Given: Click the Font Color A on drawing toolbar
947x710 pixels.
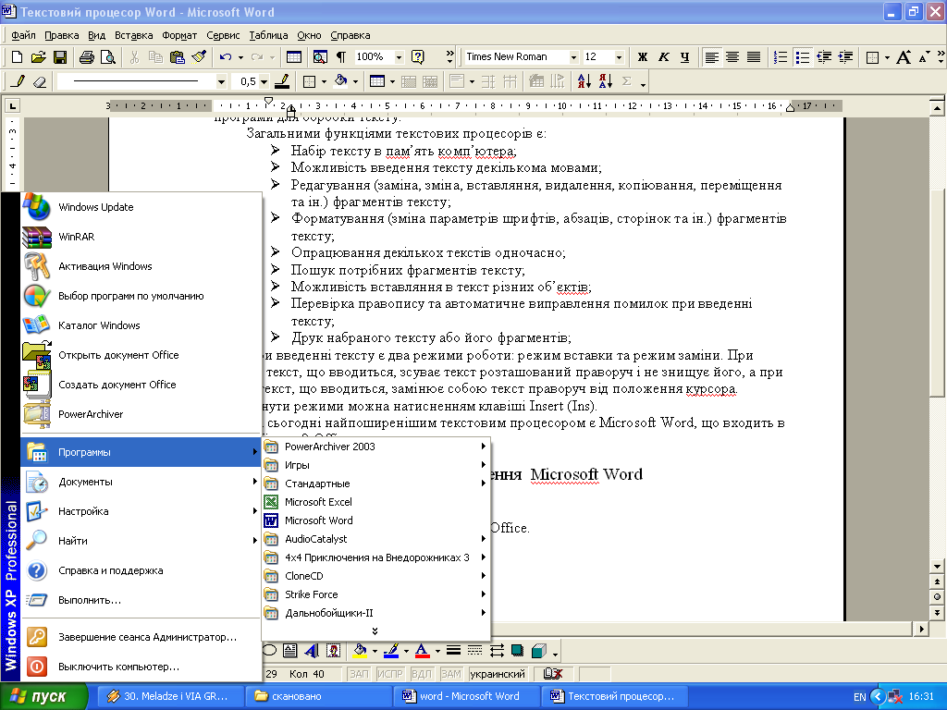Looking at the screenshot, I should (423, 650).
